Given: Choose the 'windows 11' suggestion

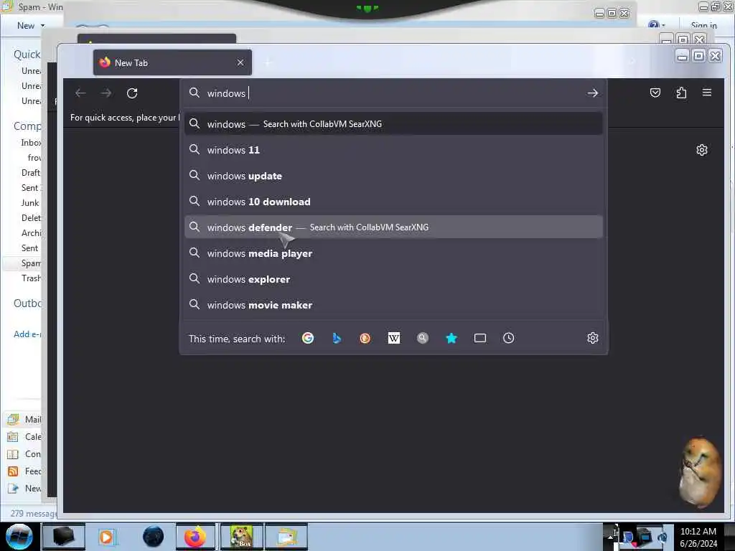Looking at the screenshot, I should [x=393, y=150].
